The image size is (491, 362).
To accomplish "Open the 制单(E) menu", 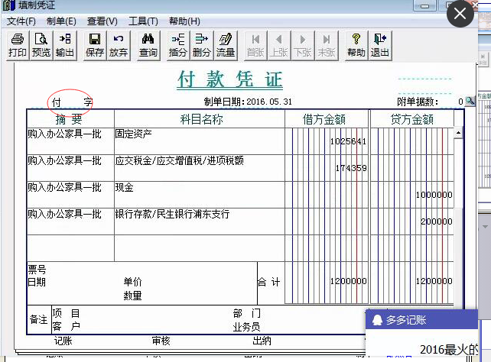I will pyautogui.click(x=61, y=21).
